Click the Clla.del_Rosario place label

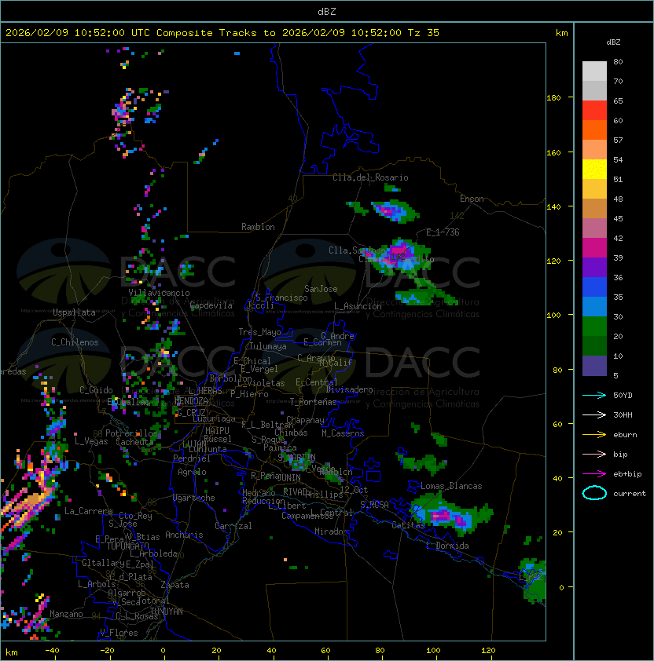coord(370,177)
